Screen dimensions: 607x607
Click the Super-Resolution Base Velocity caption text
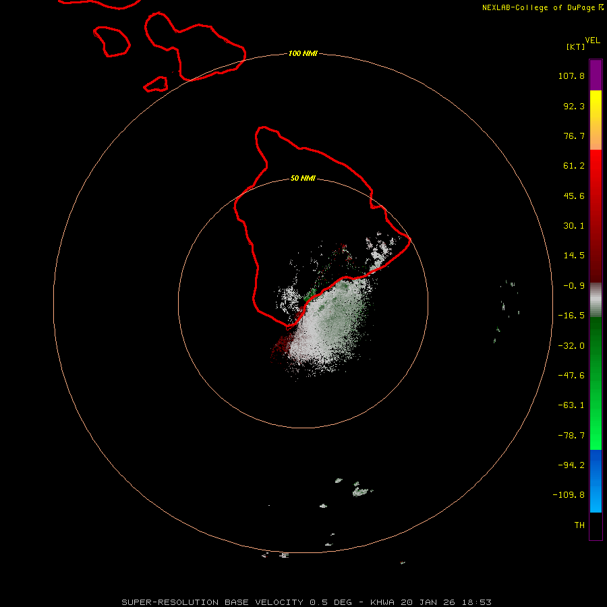(306, 602)
